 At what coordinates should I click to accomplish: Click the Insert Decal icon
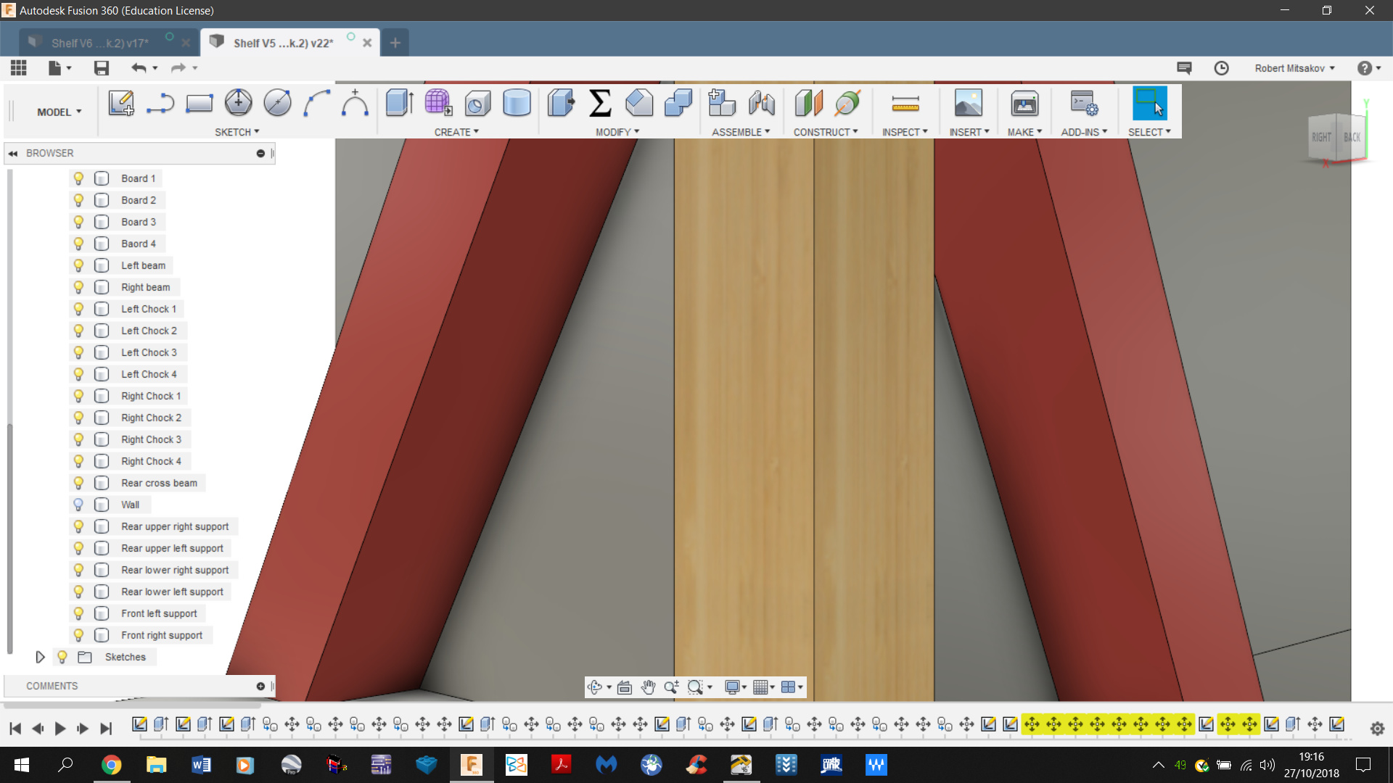[968, 103]
